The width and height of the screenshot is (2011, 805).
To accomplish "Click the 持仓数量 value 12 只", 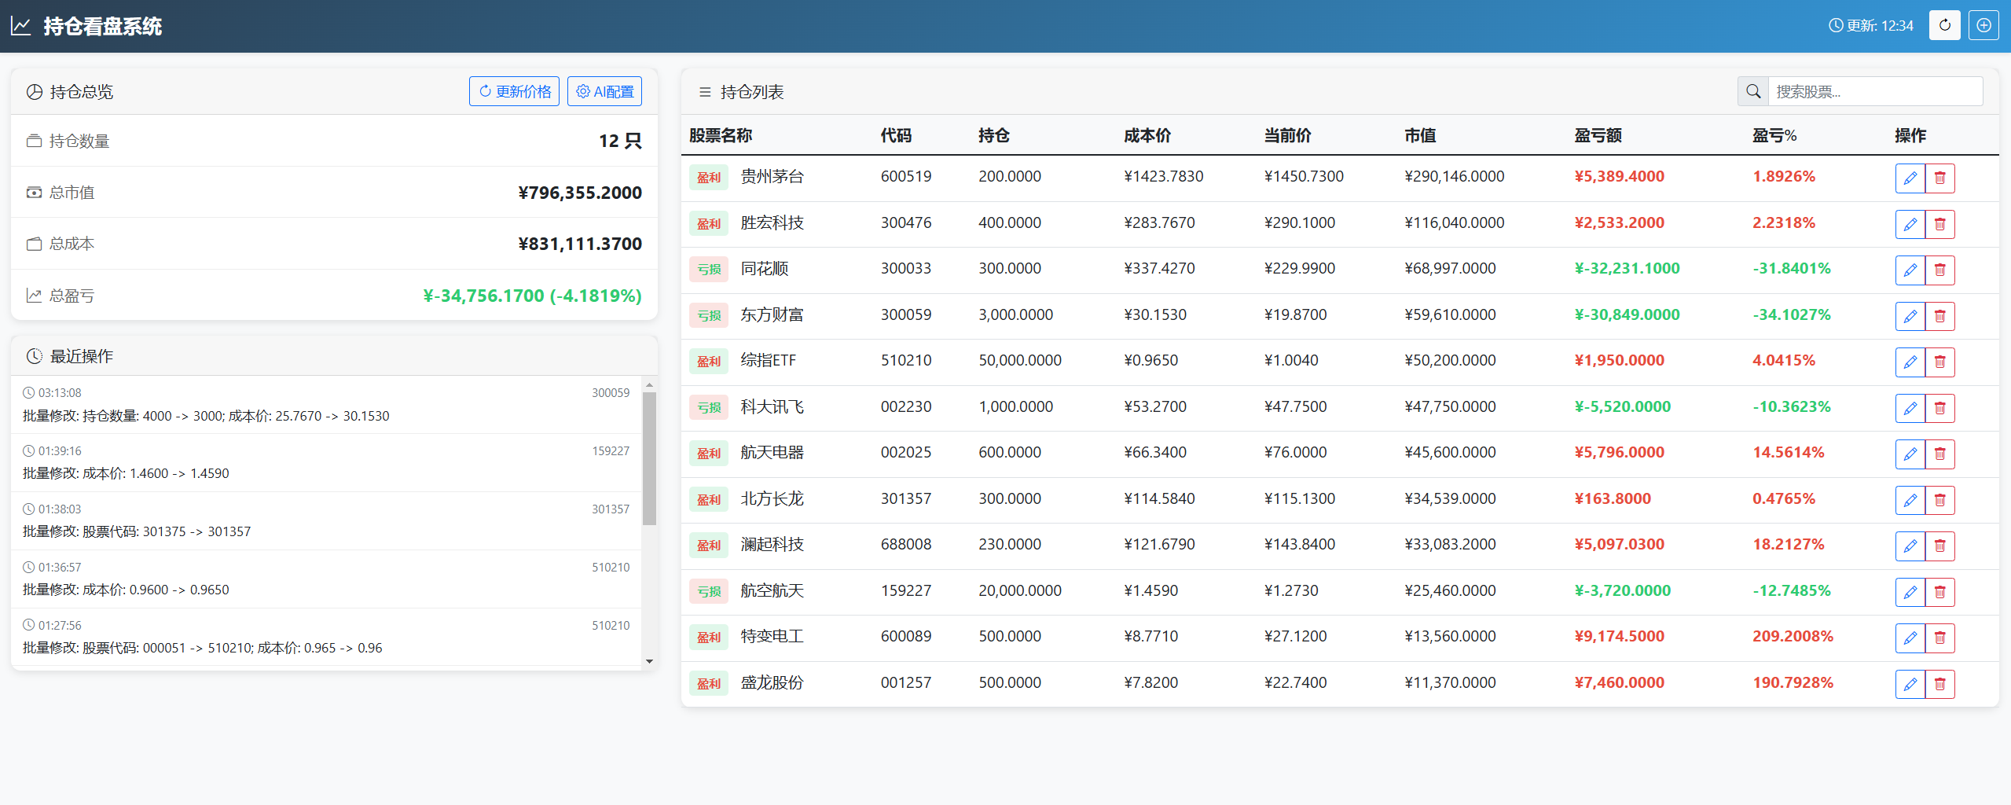I will (x=620, y=141).
